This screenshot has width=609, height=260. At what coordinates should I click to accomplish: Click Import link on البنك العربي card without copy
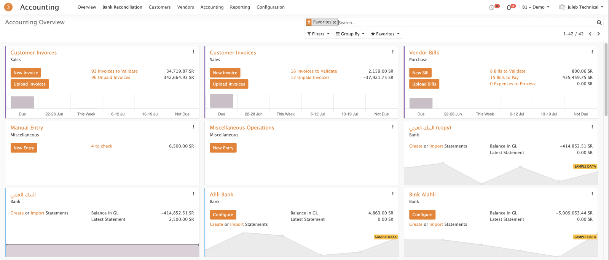coord(37,213)
